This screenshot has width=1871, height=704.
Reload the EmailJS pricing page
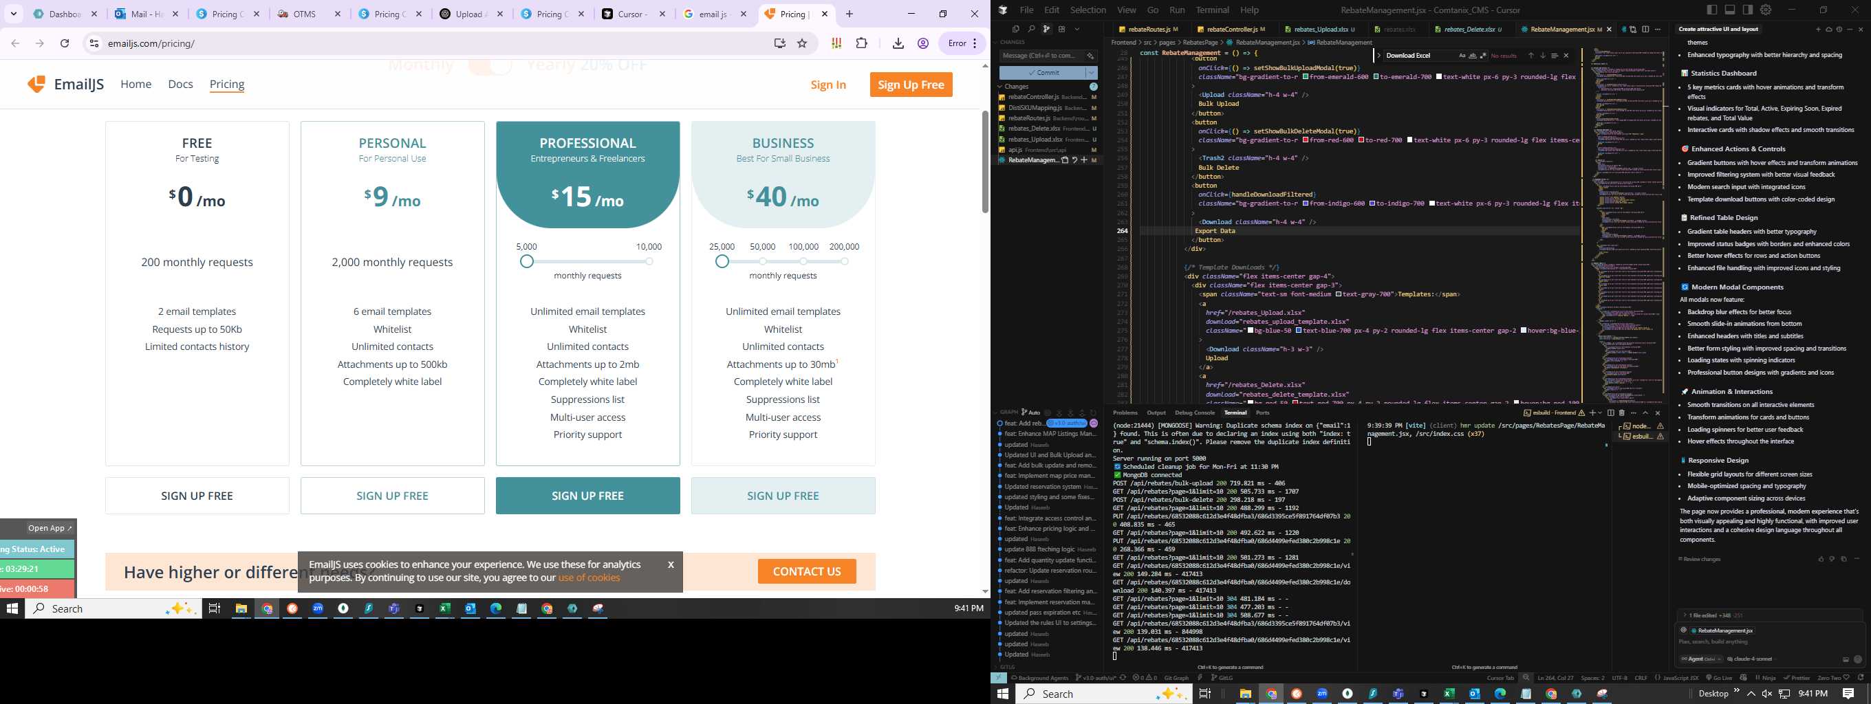pos(65,43)
